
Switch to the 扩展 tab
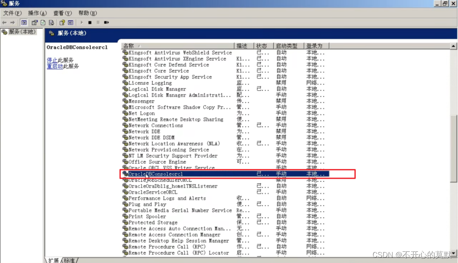[53, 260]
